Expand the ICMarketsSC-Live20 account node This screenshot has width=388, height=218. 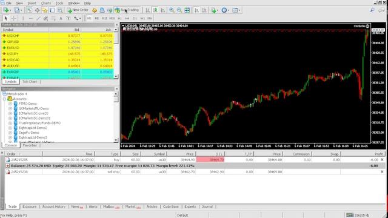[10, 113]
